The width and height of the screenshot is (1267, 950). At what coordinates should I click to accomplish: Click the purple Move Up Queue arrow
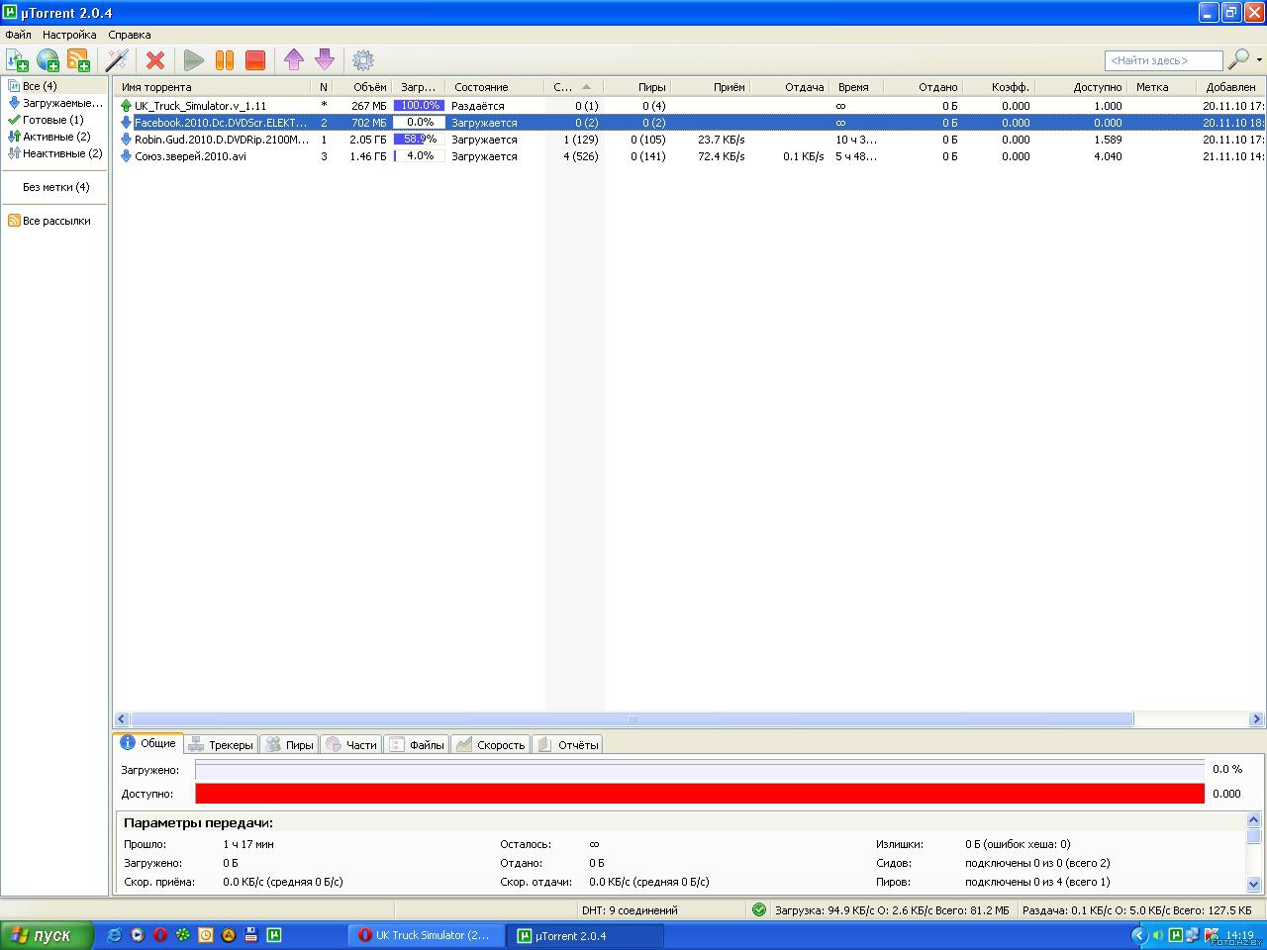pyautogui.click(x=294, y=60)
